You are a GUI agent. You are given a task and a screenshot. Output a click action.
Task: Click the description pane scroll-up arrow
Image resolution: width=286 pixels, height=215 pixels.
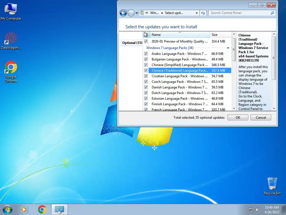pyautogui.click(x=274, y=34)
